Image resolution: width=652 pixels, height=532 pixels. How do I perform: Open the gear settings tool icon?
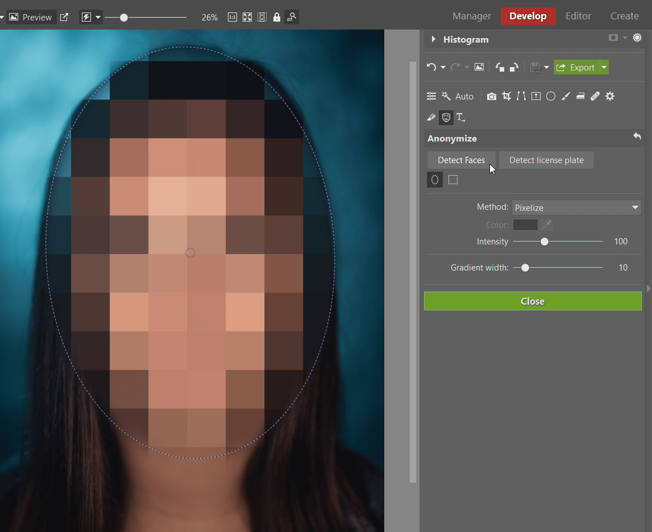[610, 97]
